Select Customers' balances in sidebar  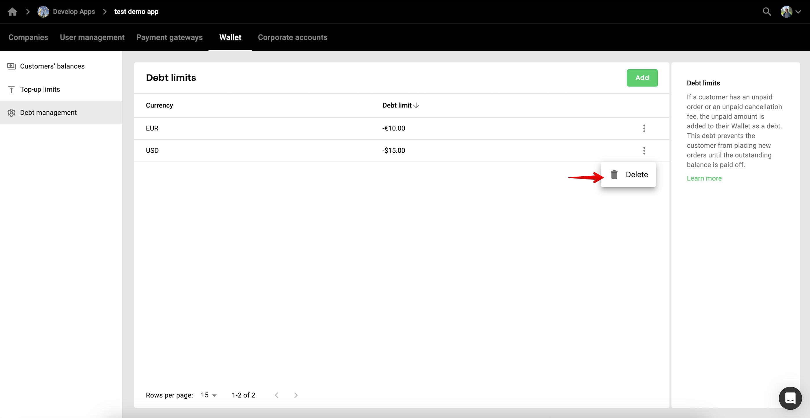pos(52,66)
